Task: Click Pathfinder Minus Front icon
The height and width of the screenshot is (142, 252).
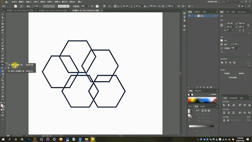Action: [226, 62]
